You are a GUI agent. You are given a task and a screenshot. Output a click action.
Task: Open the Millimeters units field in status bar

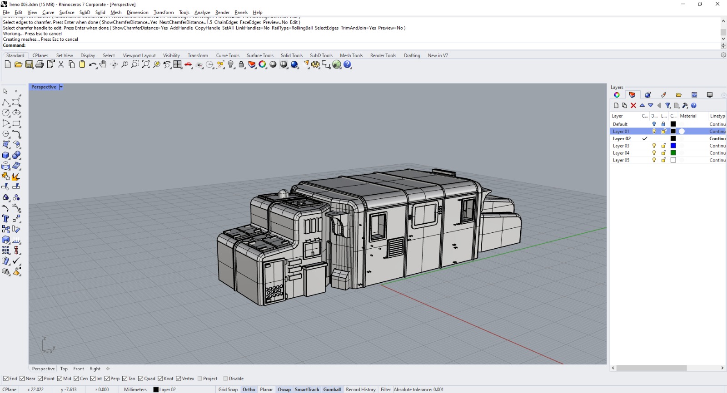click(135, 389)
